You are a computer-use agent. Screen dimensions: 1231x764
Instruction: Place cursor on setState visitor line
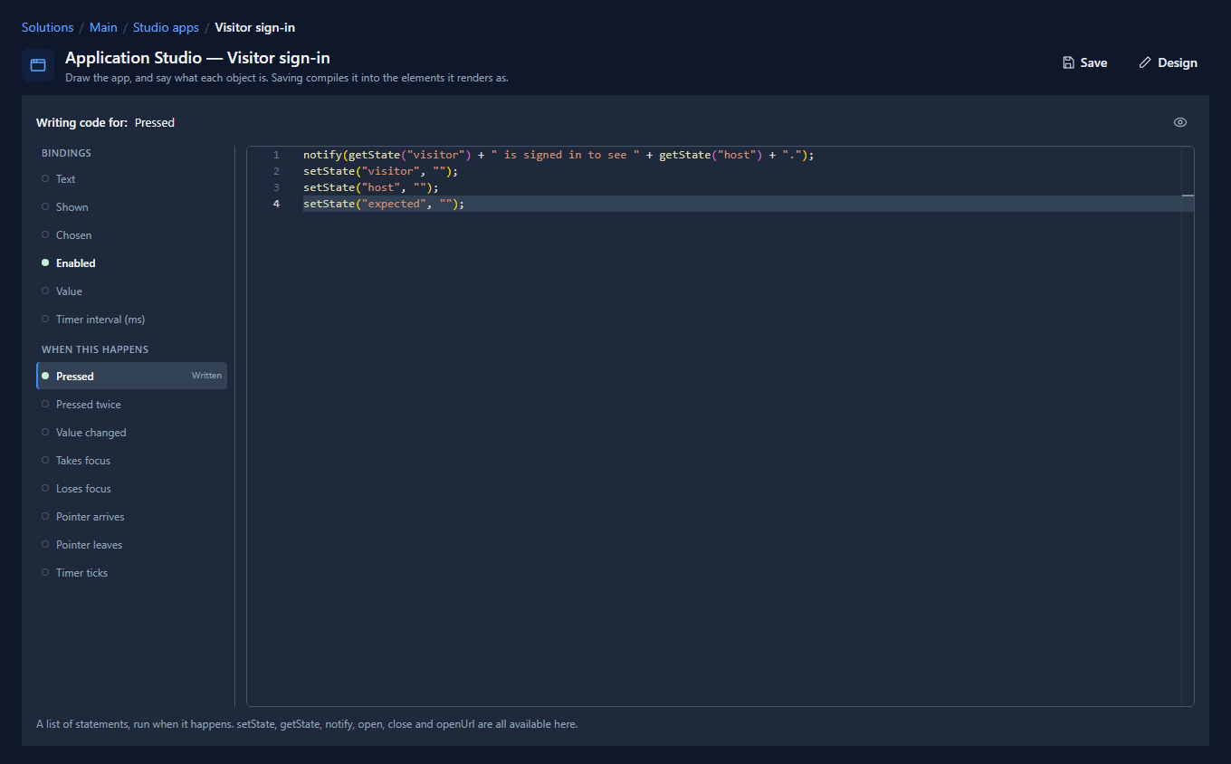point(381,171)
